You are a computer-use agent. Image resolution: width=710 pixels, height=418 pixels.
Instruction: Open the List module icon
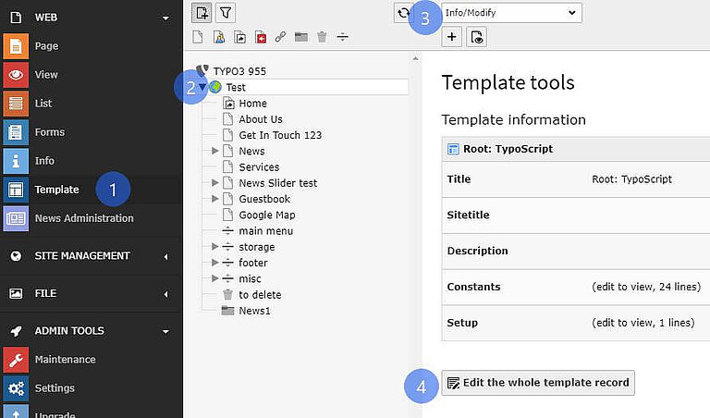point(16,104)
